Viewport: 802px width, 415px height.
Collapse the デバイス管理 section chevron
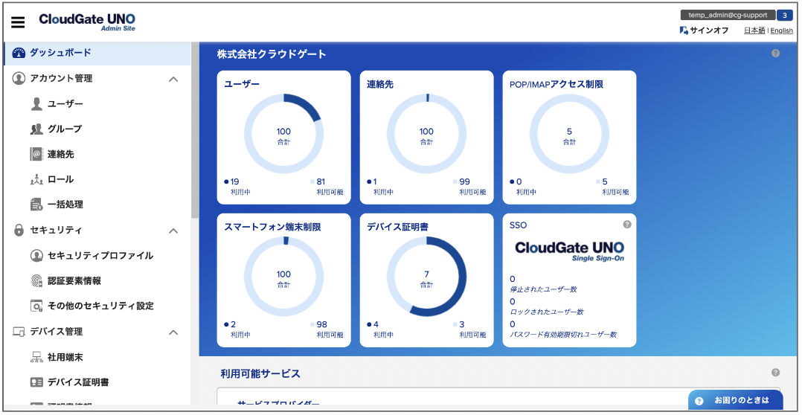[x=173, y=332]
